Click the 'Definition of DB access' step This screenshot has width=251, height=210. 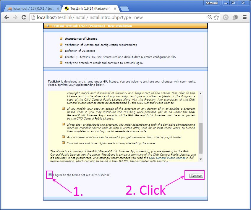point(80,51)
